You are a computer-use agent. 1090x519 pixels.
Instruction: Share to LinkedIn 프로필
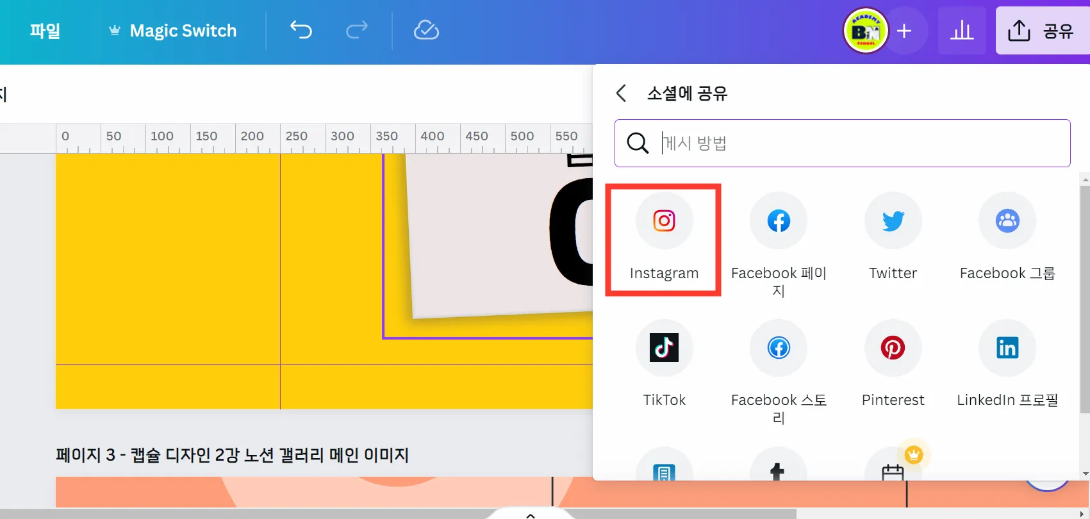point(1007,364)
